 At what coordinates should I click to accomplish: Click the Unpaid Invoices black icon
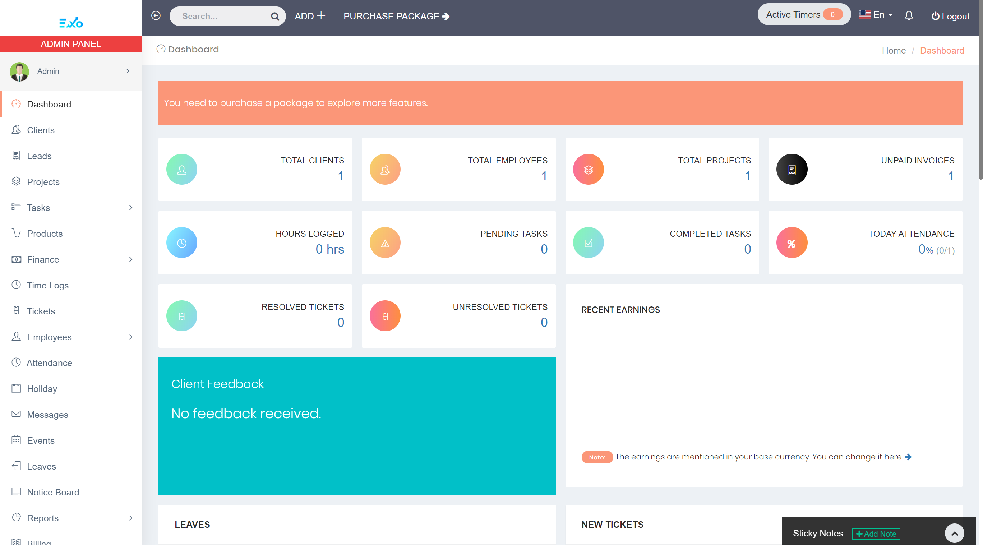(x=792, y=169)
